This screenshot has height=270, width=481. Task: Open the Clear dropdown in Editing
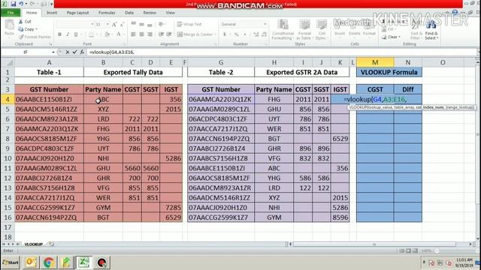coord(392,37)
